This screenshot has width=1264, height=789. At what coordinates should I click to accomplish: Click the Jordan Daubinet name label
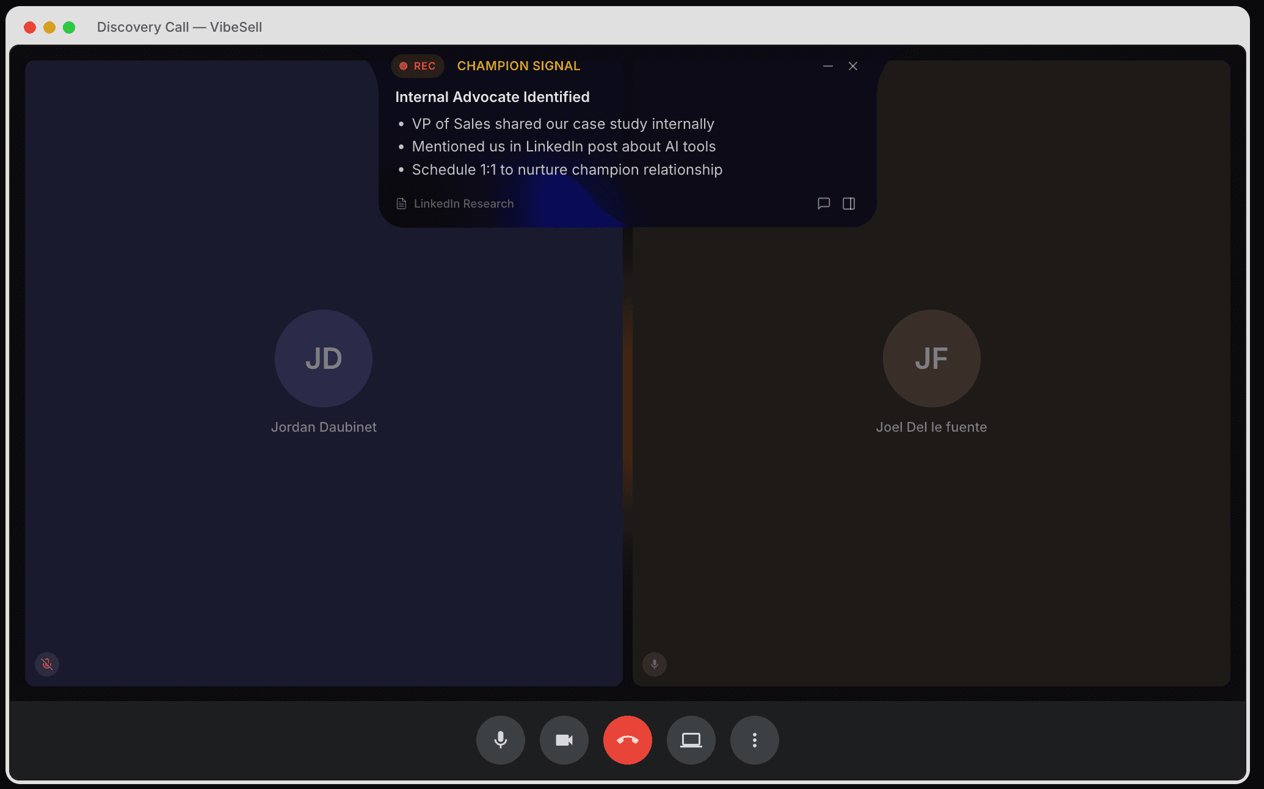click(x=324, y=427)
